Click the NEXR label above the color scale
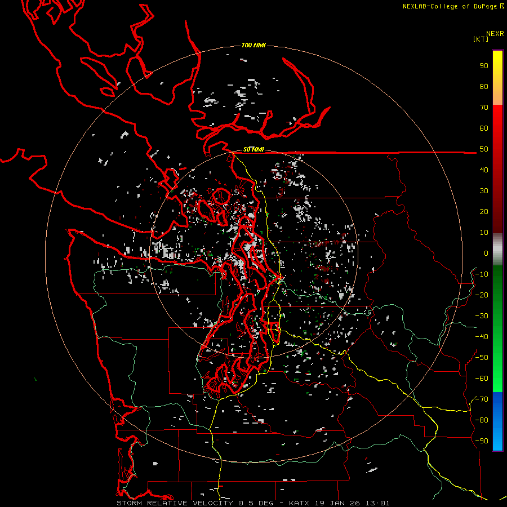The width and height of the screenshot is (507, 507). tap(495, 34)
